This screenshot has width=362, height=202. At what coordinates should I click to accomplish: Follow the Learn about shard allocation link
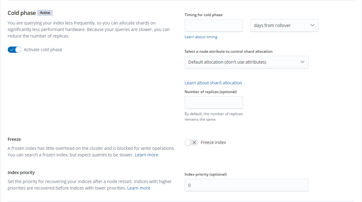tap(213, 83)
